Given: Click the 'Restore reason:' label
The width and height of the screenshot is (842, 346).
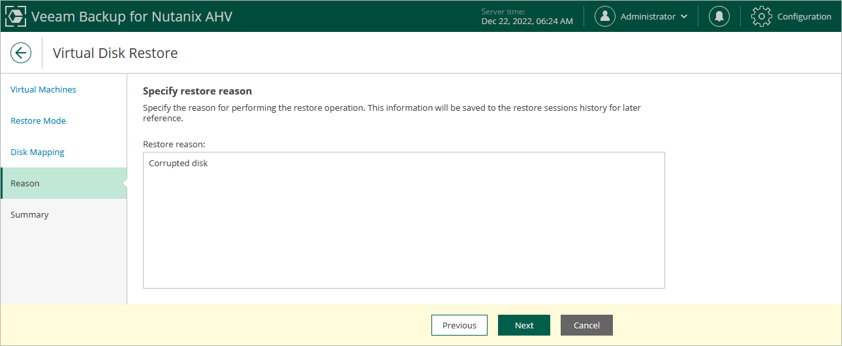Looking at the screenshot, I should pyautogui.click(x=174, y=143).
